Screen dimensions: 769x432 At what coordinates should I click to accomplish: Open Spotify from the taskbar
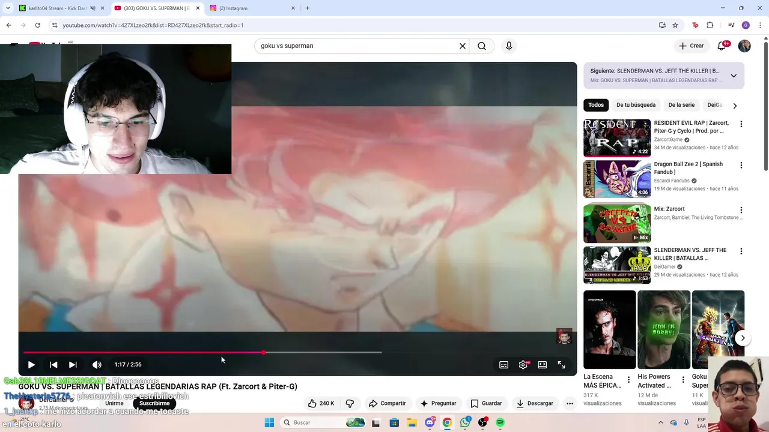click(x=500, y=422)
